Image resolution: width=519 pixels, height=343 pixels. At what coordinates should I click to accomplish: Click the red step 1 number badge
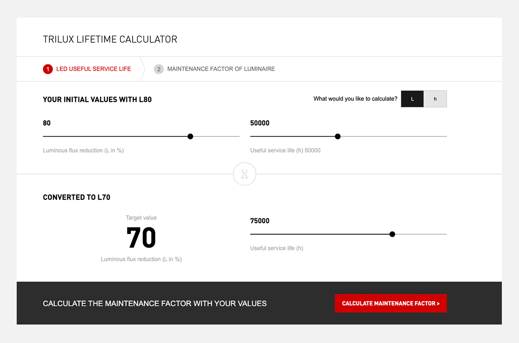tap(48, 69)
